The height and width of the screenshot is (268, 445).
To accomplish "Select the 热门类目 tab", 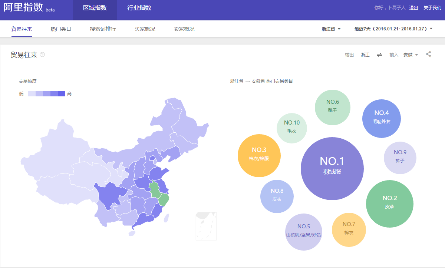I will 61,29.
